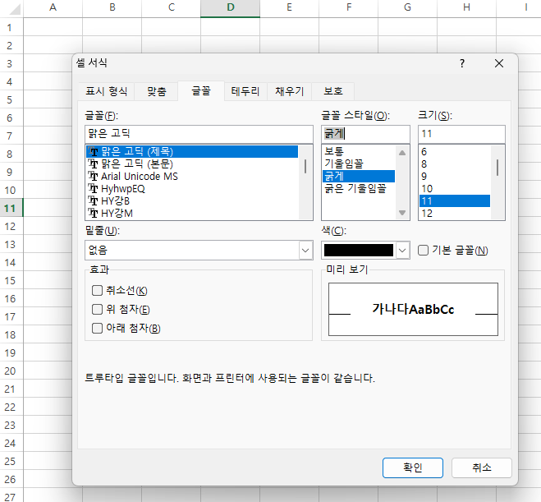Click TrueType icon beside HY강B
Image resolution: width=541 pixels, height=502 pixels.
pyautogui.click(x=93, y=201)
